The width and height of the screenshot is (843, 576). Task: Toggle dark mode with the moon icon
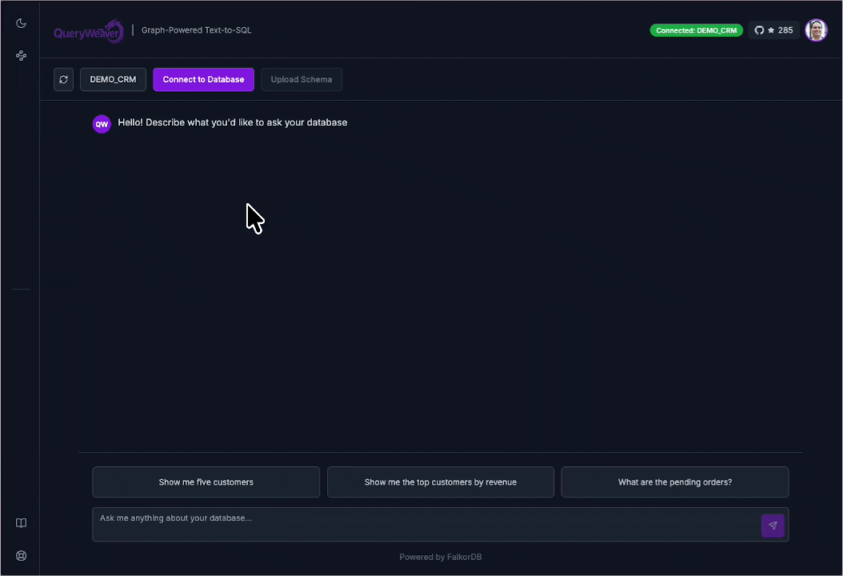[21, 22]
